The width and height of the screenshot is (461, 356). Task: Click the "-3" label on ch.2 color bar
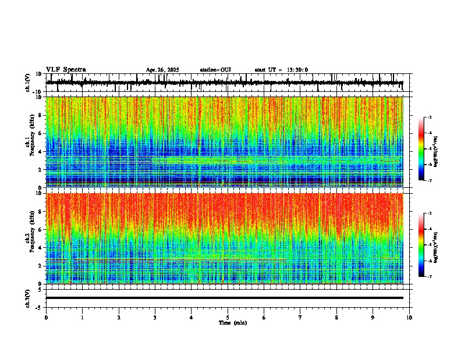tap(429, 213)
